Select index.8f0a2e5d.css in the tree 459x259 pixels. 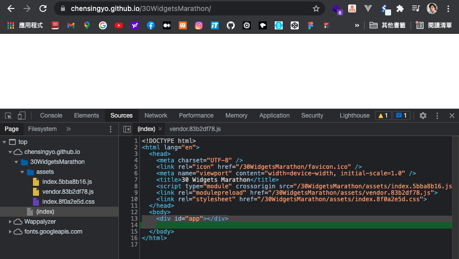68,202
